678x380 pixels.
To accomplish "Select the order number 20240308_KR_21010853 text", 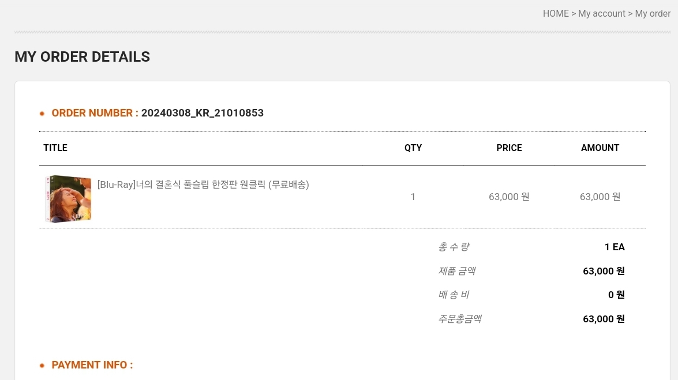I will pos(203,113).
